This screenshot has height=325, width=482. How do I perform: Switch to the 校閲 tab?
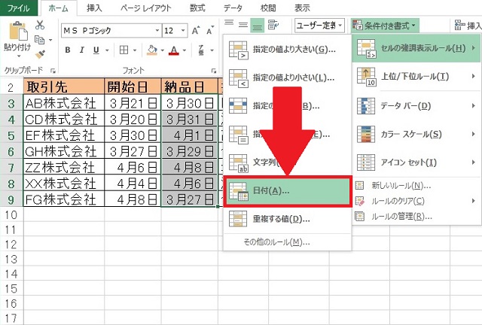pos(268,8)
